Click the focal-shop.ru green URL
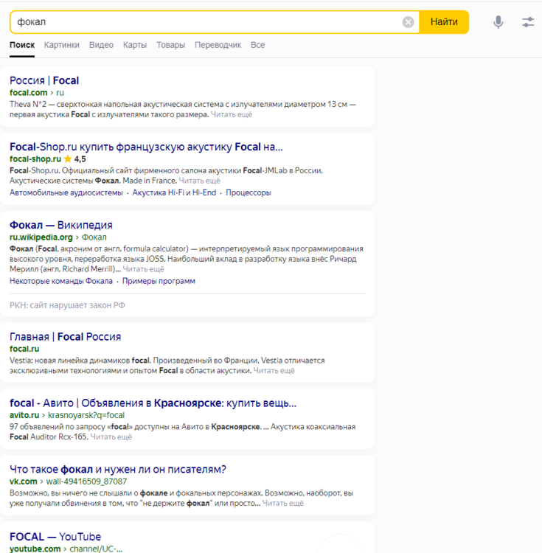Image resolution: width=542 pixels, height=553 pixels. (35, 159)
